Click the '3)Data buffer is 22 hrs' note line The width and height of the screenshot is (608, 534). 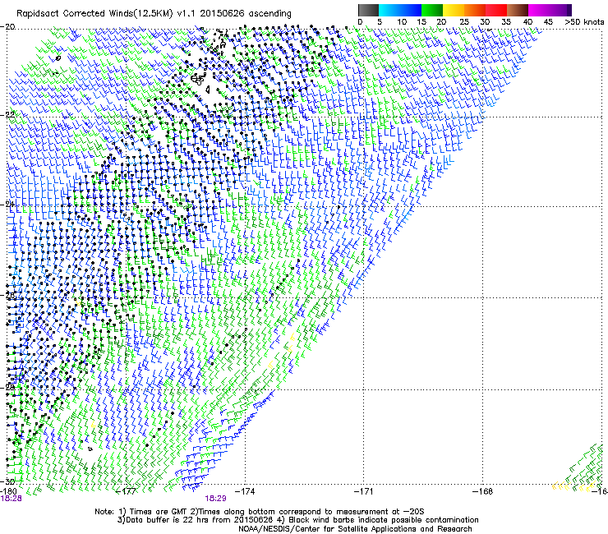click(297, 520)
